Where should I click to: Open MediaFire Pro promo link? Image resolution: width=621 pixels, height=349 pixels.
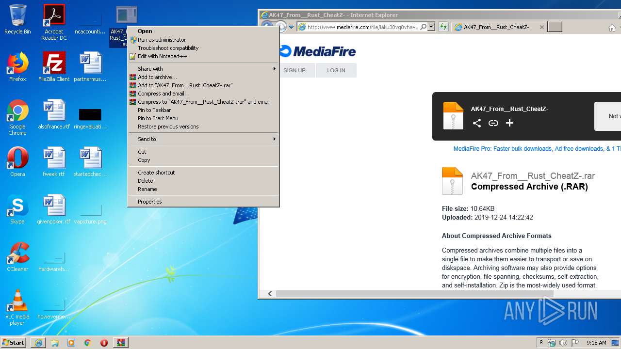[x=537, y=149]
